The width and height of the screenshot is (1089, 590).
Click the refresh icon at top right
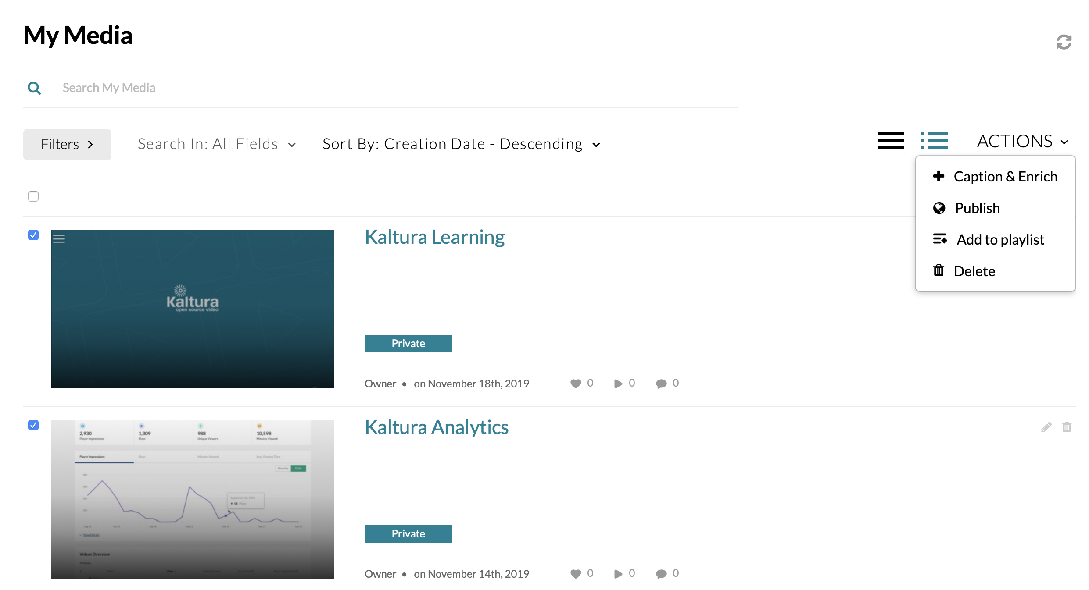click(x=1064, y=42)
